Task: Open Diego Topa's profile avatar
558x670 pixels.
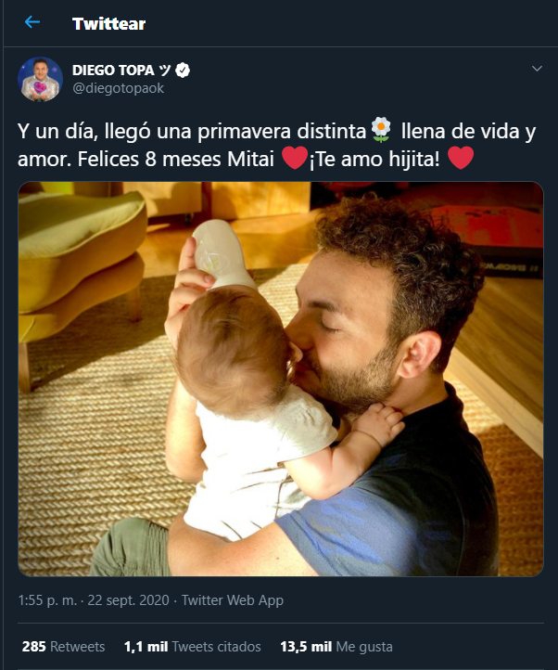Action: click(x=40, y=79)
